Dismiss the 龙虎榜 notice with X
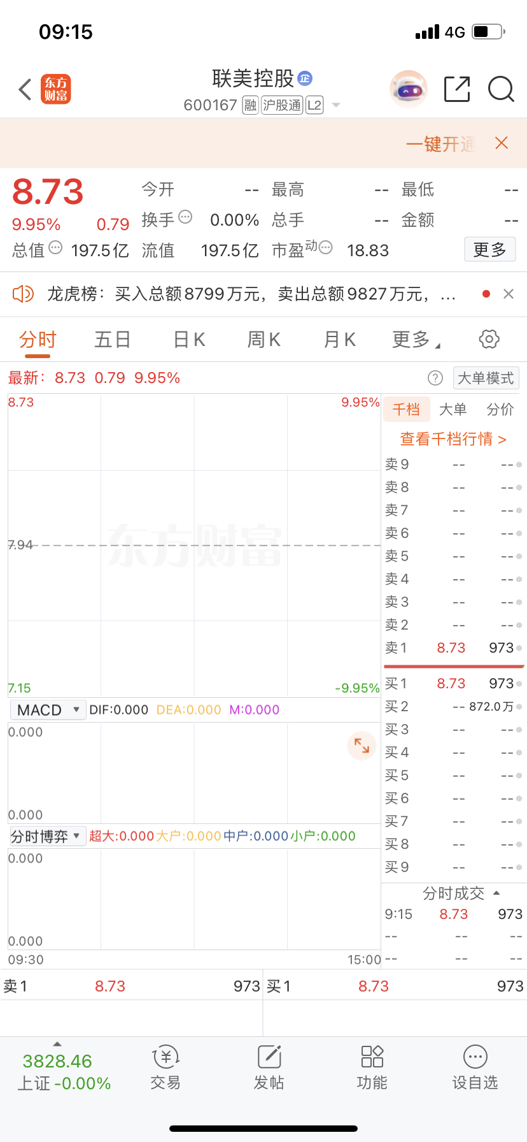 (509, 294)
